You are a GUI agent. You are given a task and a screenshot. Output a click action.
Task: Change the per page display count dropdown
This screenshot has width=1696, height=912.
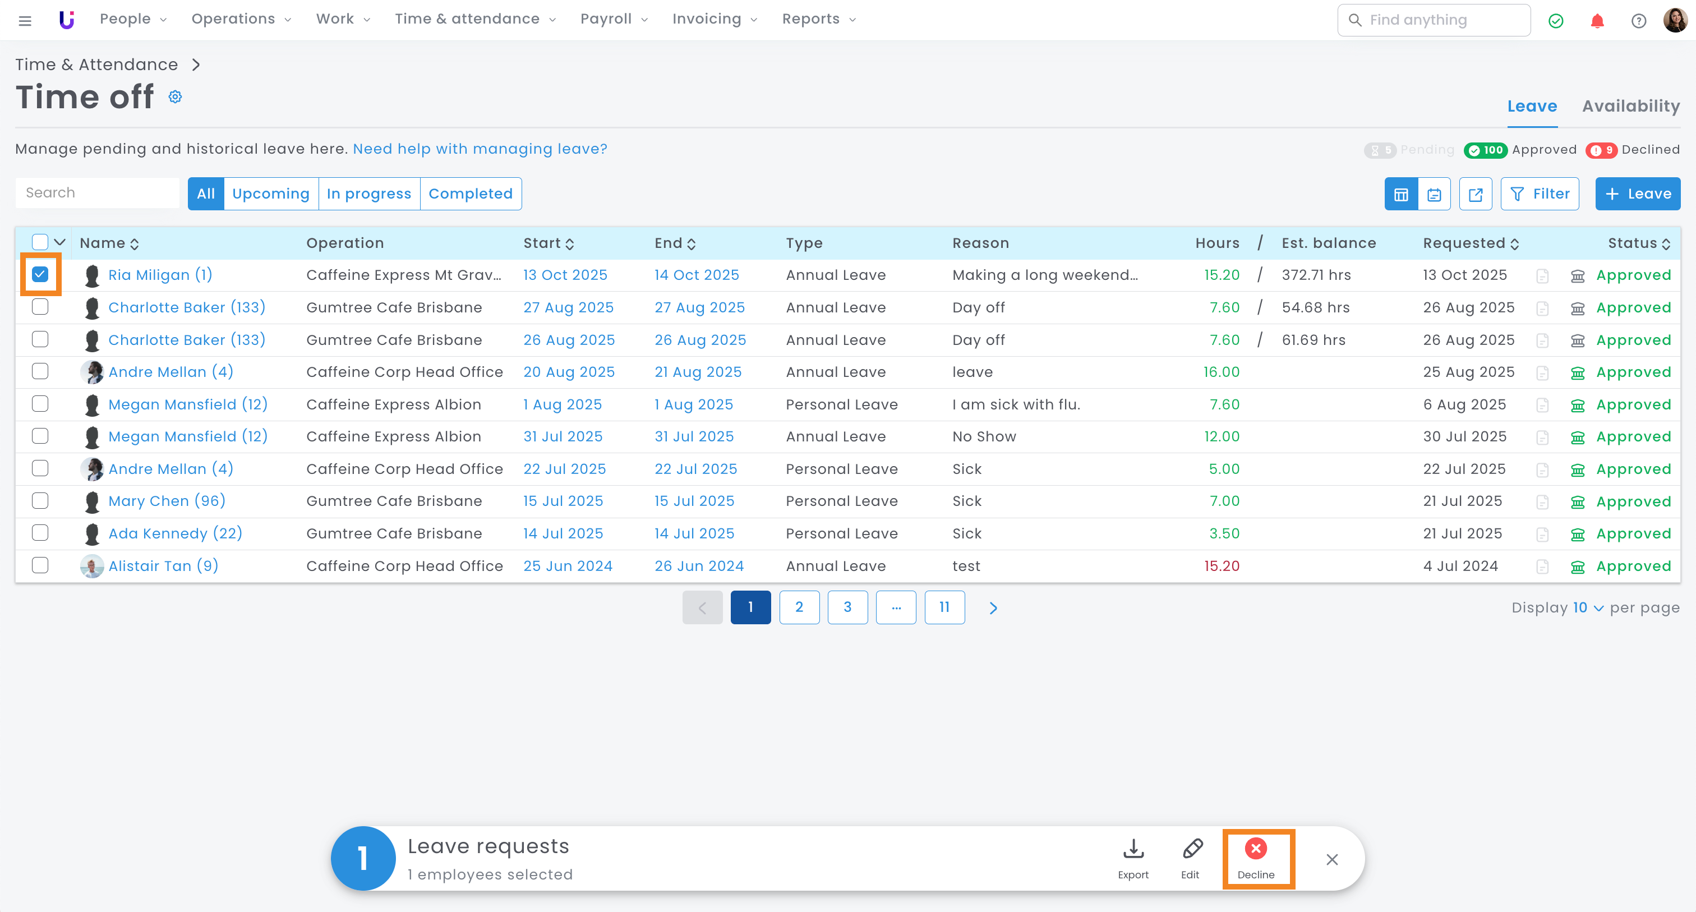point(1587,608)
